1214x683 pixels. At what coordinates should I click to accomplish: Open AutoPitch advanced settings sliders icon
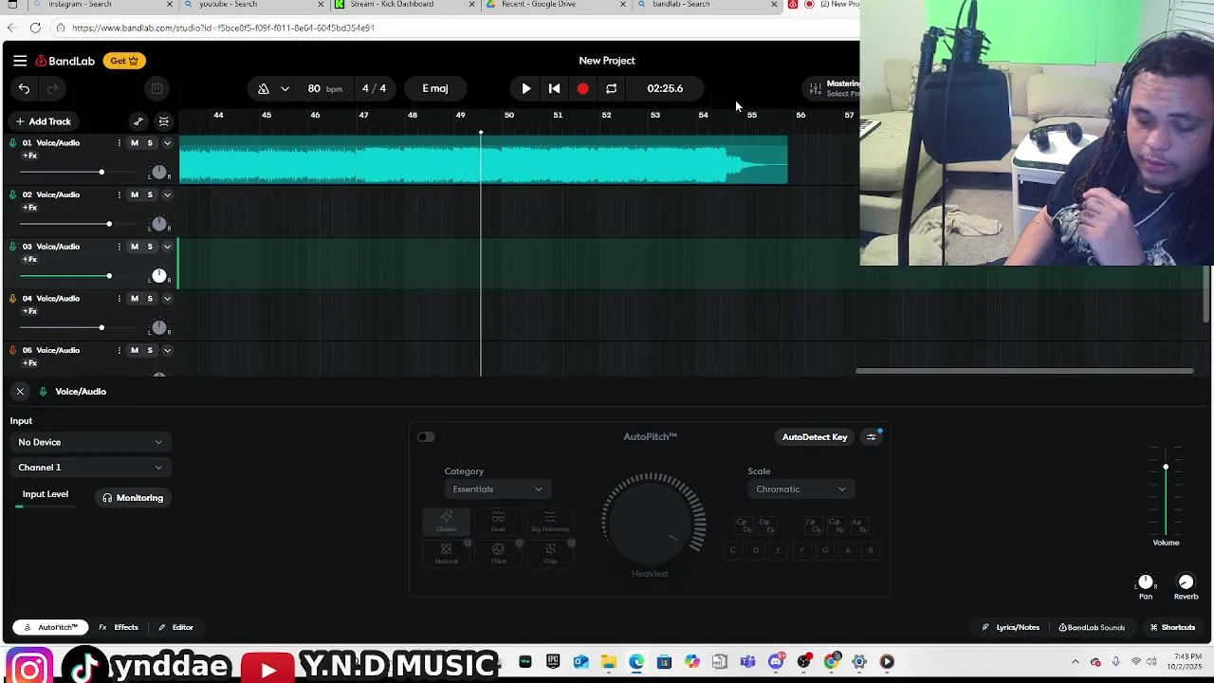point(872,437)
